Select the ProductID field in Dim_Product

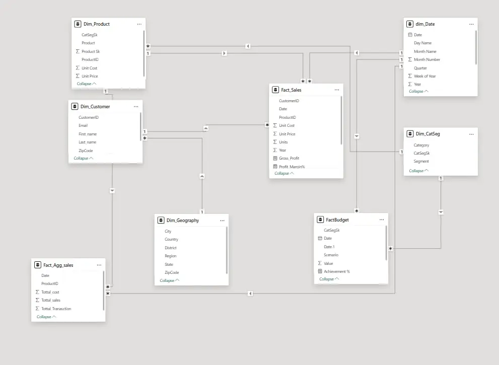point(90,59)
